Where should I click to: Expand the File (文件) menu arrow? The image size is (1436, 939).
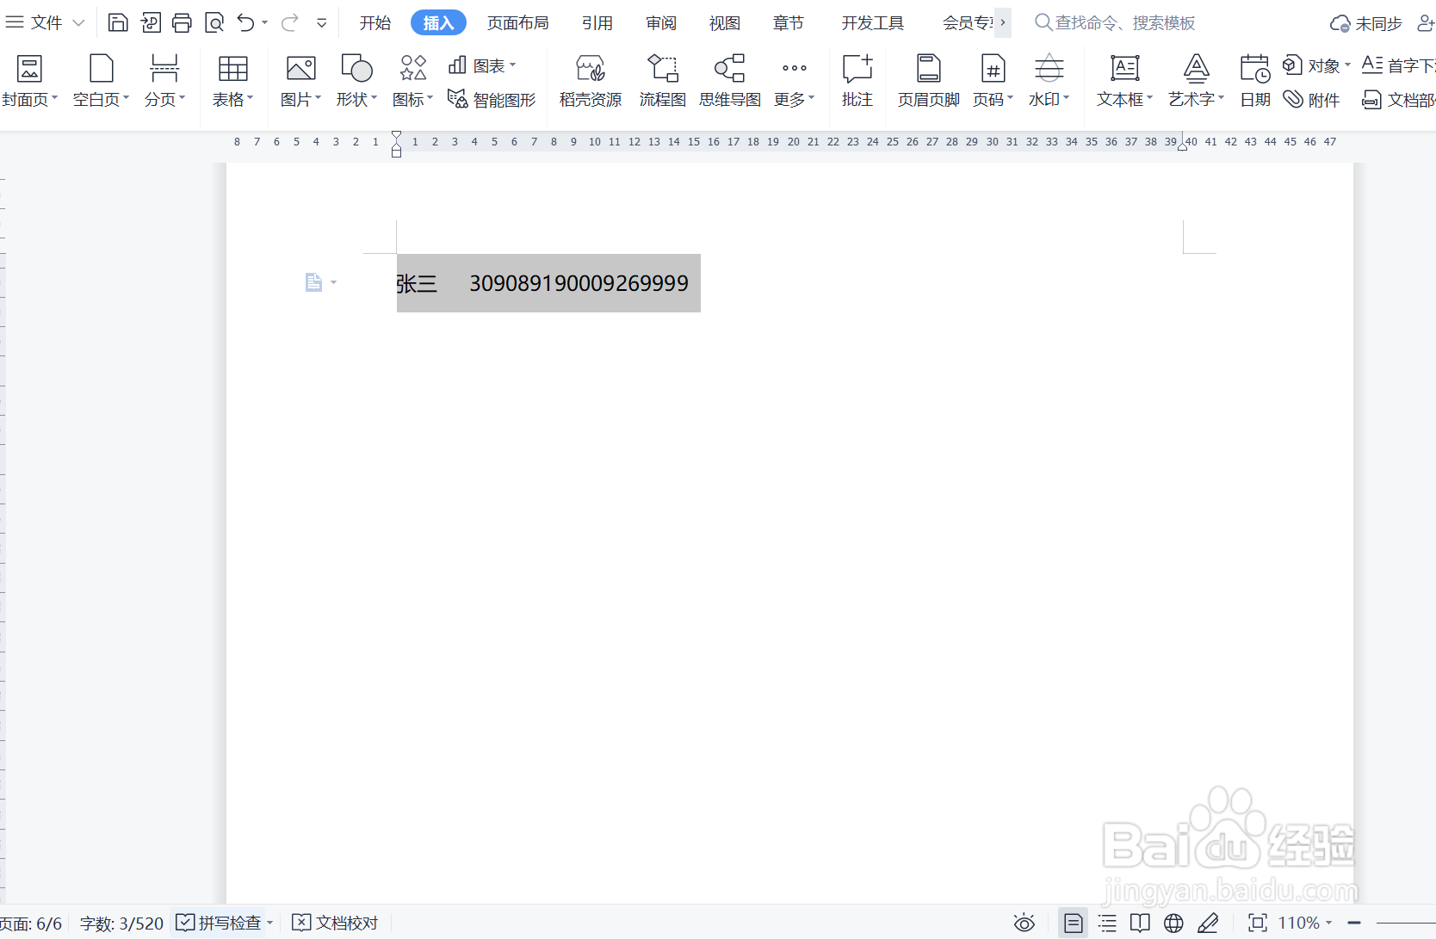[78, 23]
